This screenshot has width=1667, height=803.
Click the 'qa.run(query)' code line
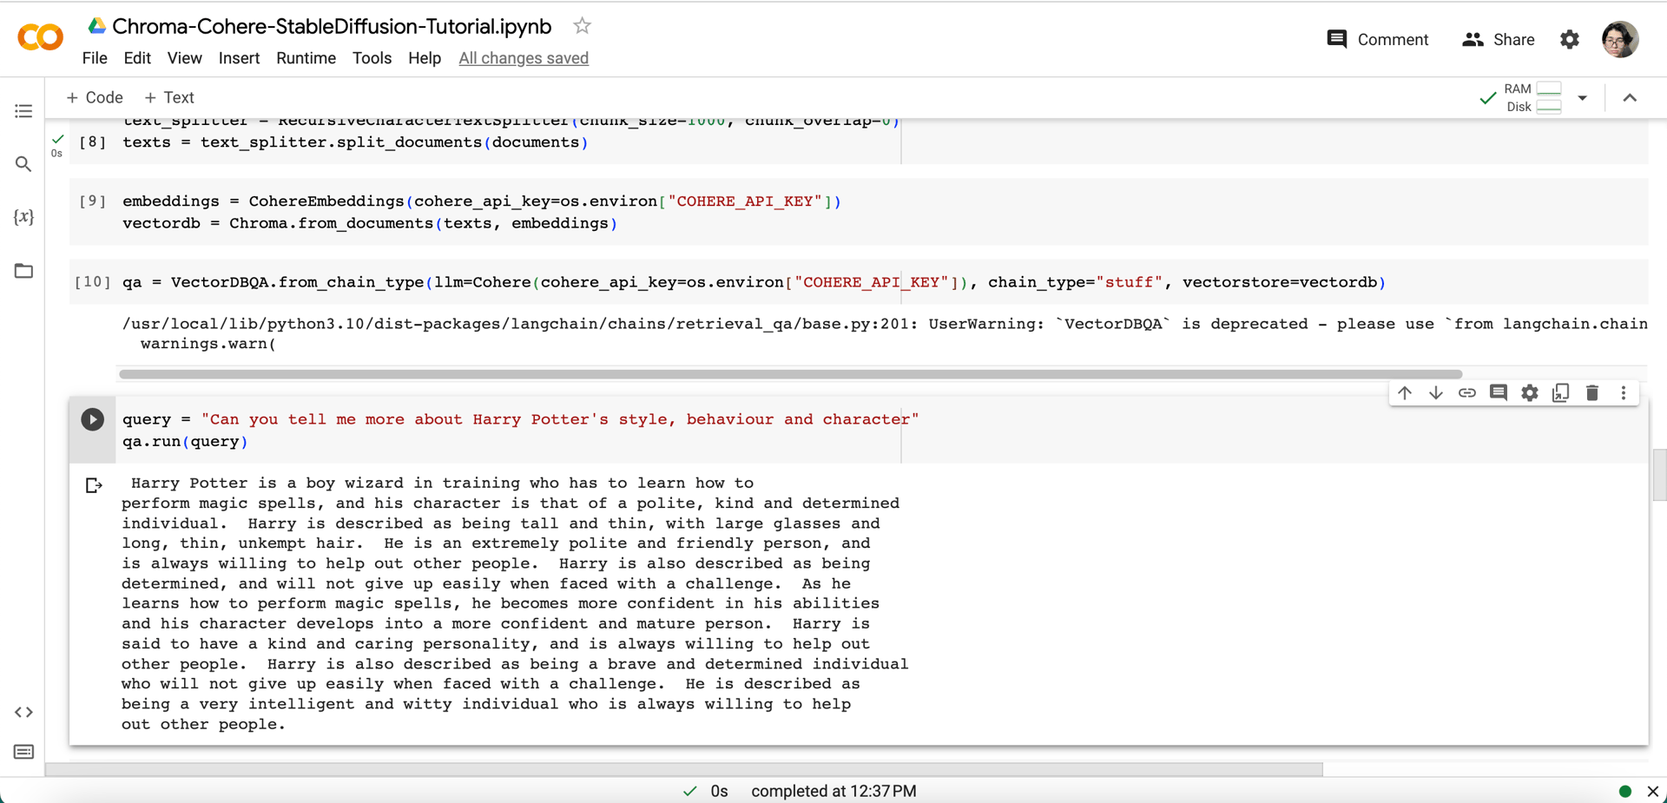tap(185, 441)
